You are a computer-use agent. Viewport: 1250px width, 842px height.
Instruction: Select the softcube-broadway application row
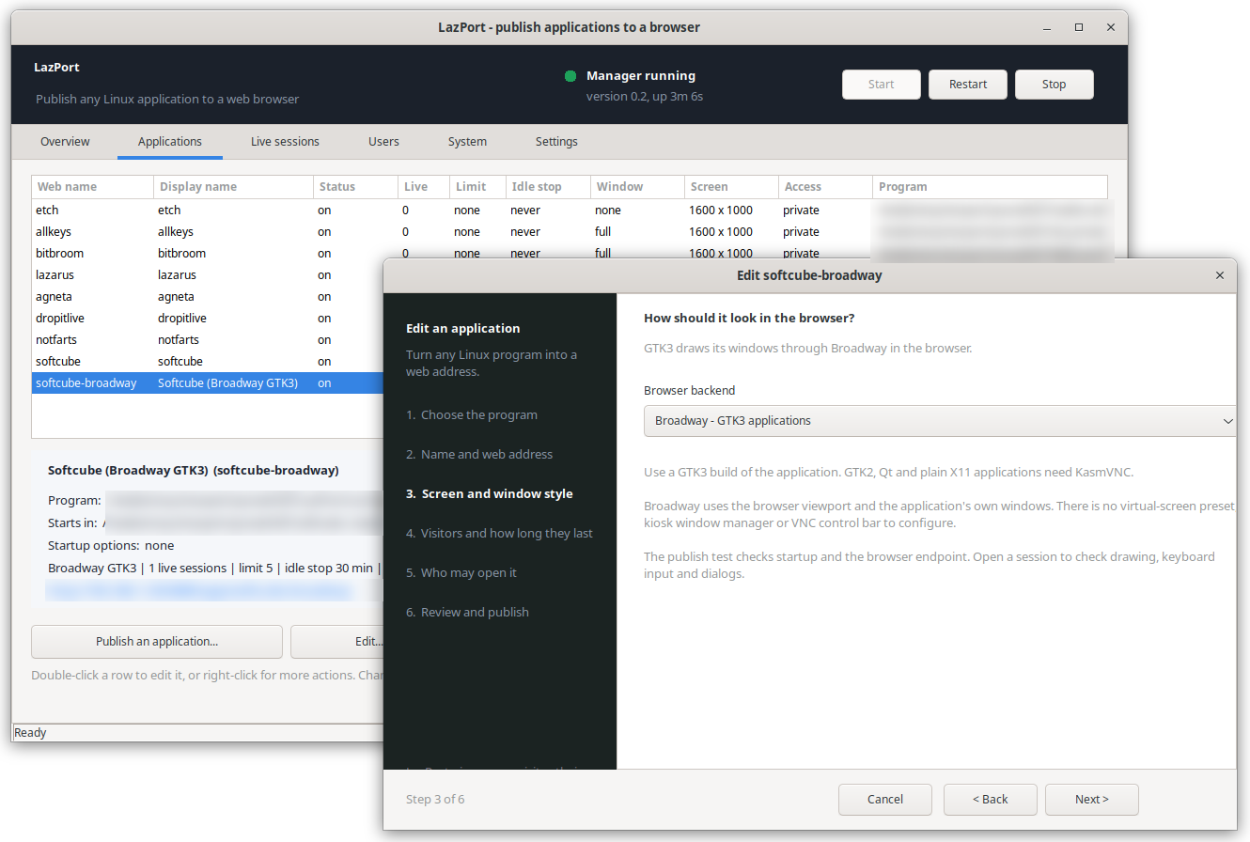coord(208,383)
